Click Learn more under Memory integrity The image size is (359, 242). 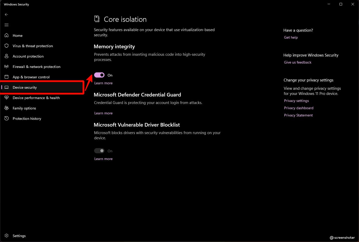[103, 83]
